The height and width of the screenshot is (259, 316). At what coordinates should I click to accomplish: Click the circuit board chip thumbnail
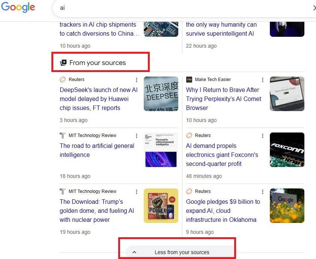click(161, 29)
